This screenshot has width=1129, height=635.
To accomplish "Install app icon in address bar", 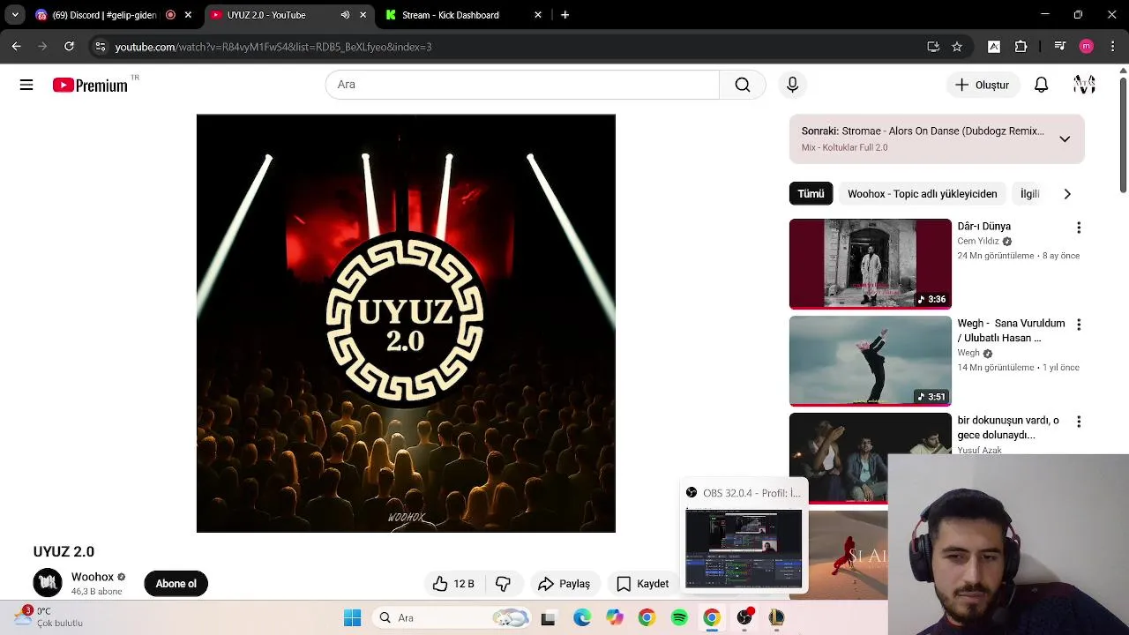I will pyautogui.click(x=933, y=47).
